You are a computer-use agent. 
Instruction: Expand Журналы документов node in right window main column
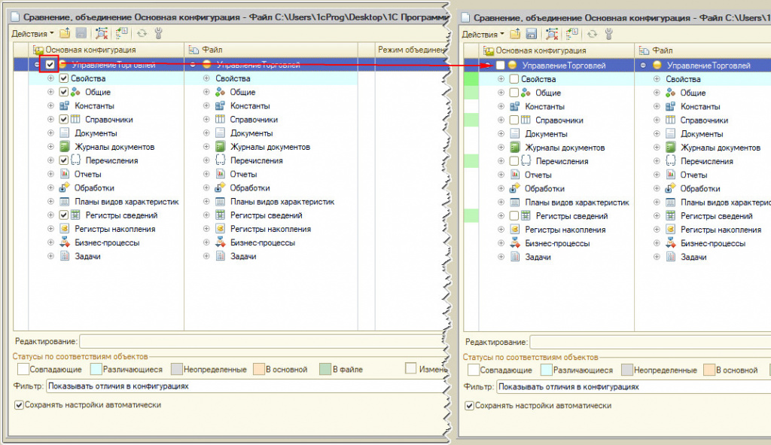click(x=501, y=148)
